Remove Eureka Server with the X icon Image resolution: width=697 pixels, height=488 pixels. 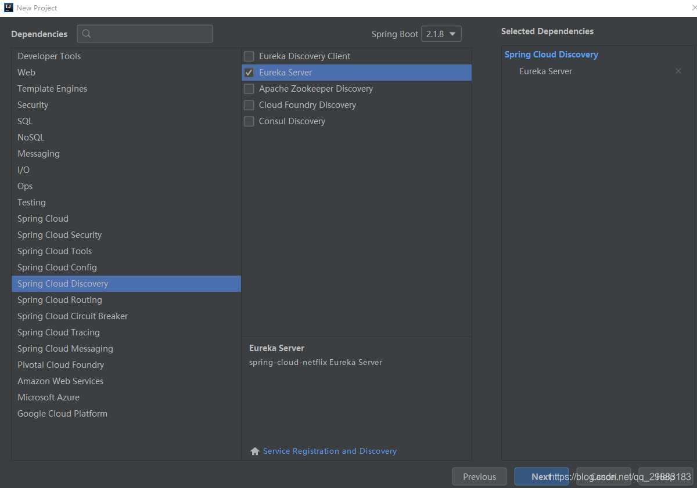pyautogui.click(x=678, y=71)
